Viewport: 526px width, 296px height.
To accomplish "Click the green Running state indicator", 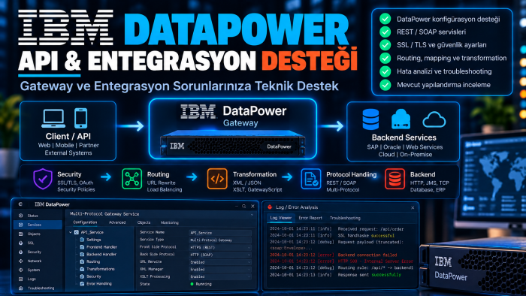I will tap(192, 284).
